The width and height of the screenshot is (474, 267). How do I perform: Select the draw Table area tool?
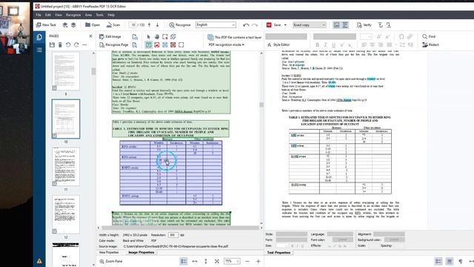coord(164,44)
